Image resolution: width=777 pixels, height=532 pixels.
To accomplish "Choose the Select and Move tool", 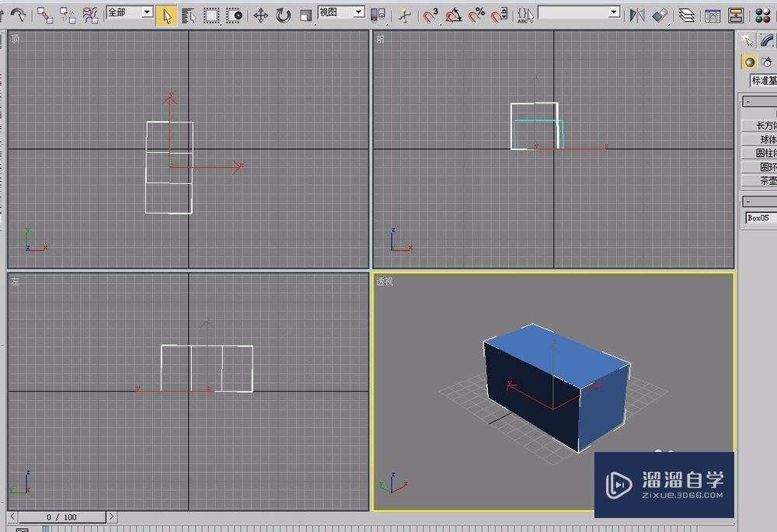I will pyautogui.click(x=261, y=15).
